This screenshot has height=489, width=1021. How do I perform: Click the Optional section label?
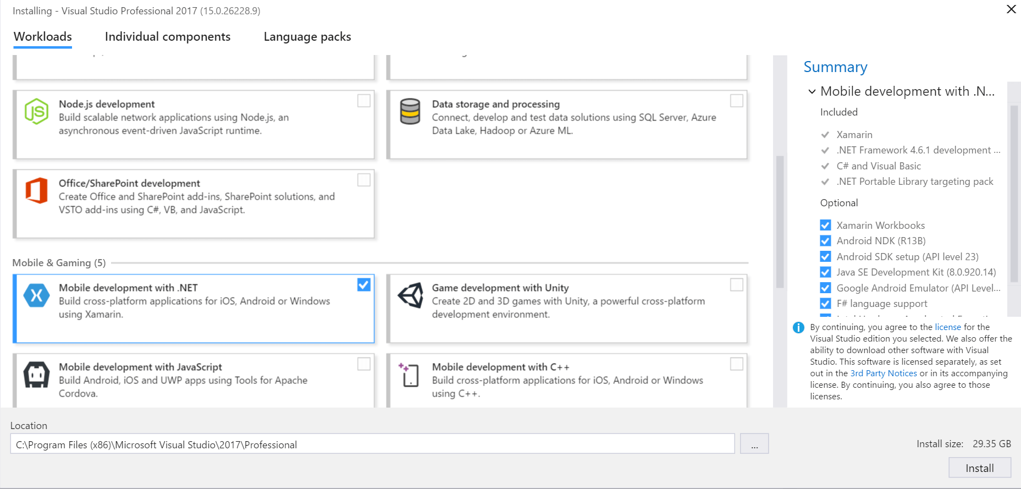(839, 203)
